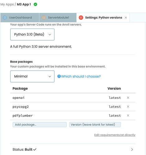Image resolution: width=146 pixels, height=155 pixels.
Task: Switch to the ServerModule1 tab
Action: 58,18
